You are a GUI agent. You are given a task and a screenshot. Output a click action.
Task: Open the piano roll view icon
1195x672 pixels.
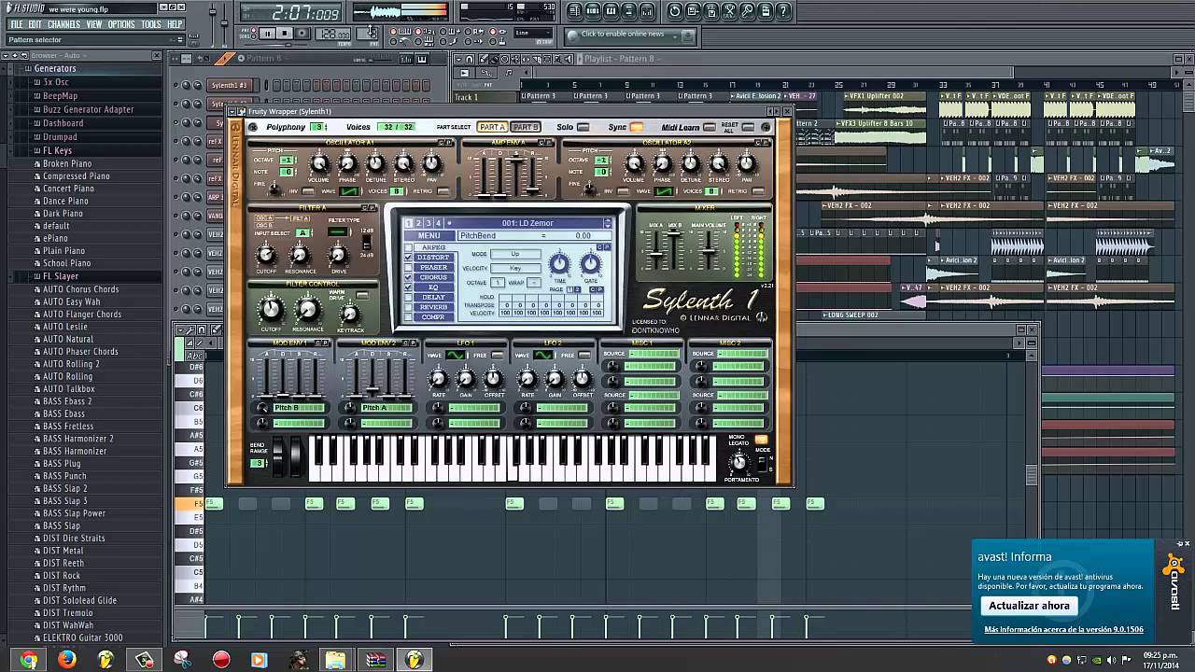coord(612,11)
